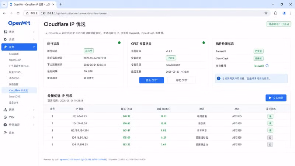Click the 延迟 (ms) column header

(x=126, y=109)
